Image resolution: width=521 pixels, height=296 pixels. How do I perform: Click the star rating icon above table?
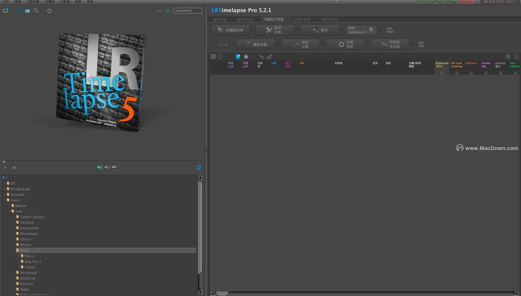click(x=246, y=56)
